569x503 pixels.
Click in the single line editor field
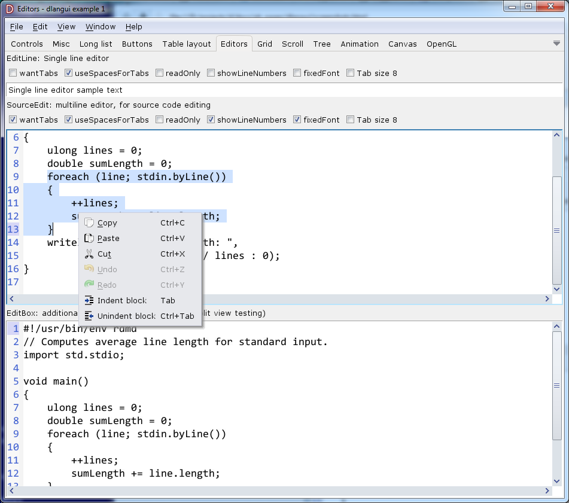pyautogui.click(x=284, y=90)
